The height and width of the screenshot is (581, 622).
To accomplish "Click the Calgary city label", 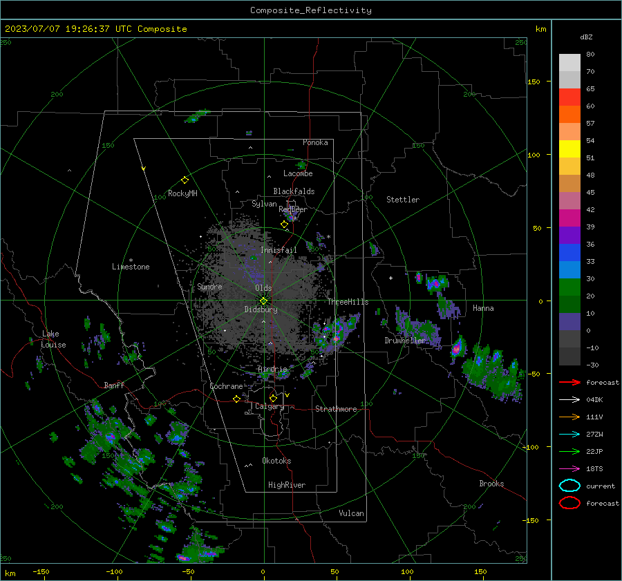I will coord(270,406).
